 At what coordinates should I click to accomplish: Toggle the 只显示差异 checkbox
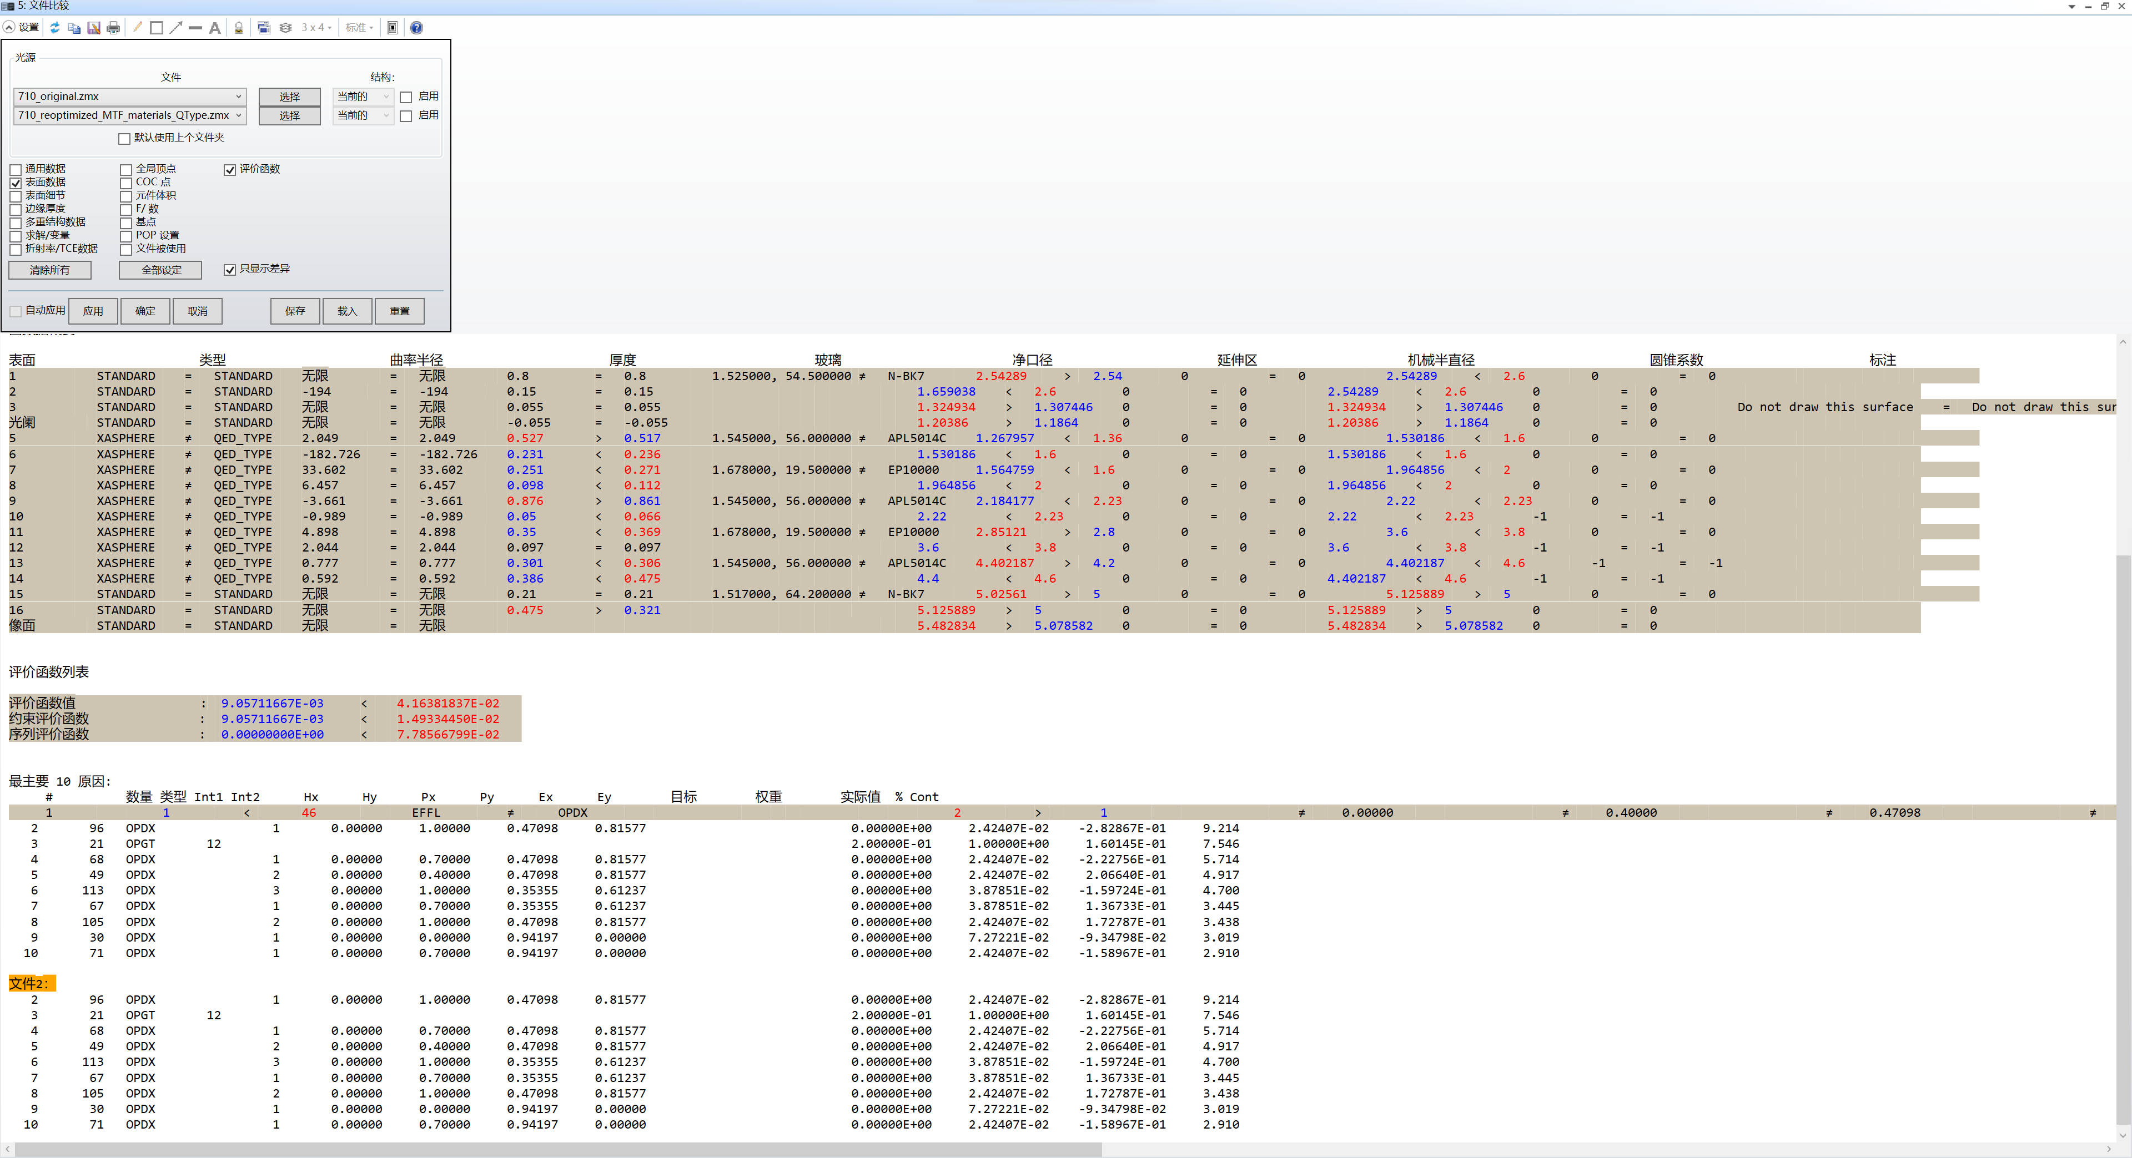[x=230, y=270]
